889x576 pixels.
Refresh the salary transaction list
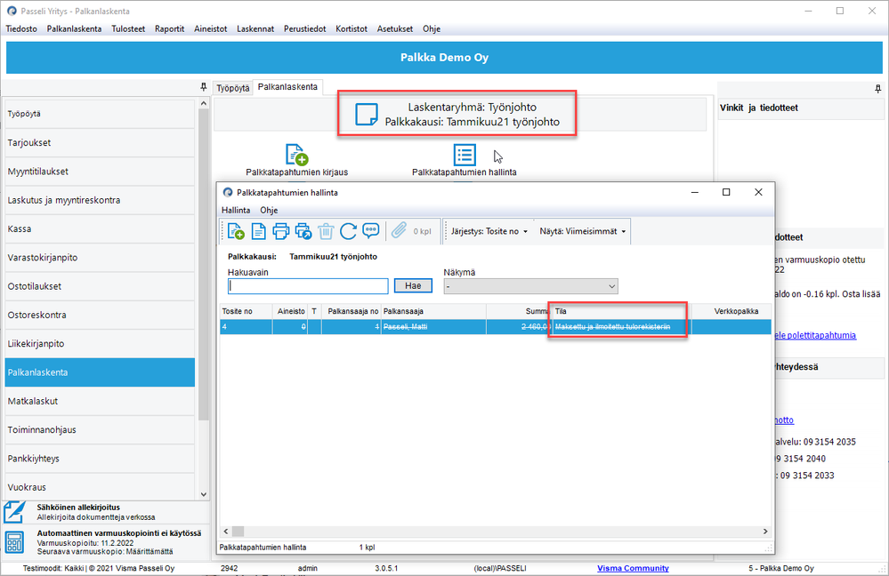coord(348,231)
